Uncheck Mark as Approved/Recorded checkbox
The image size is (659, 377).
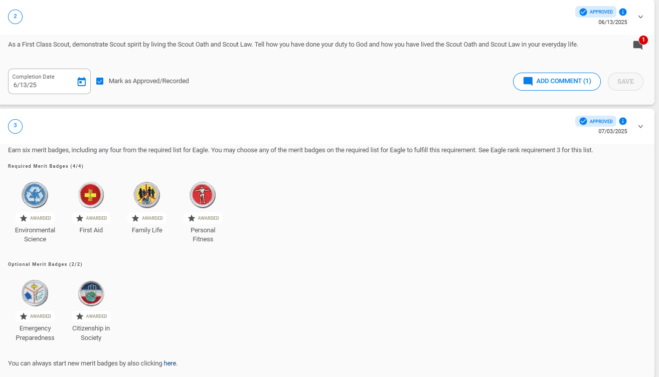(100, 81)
